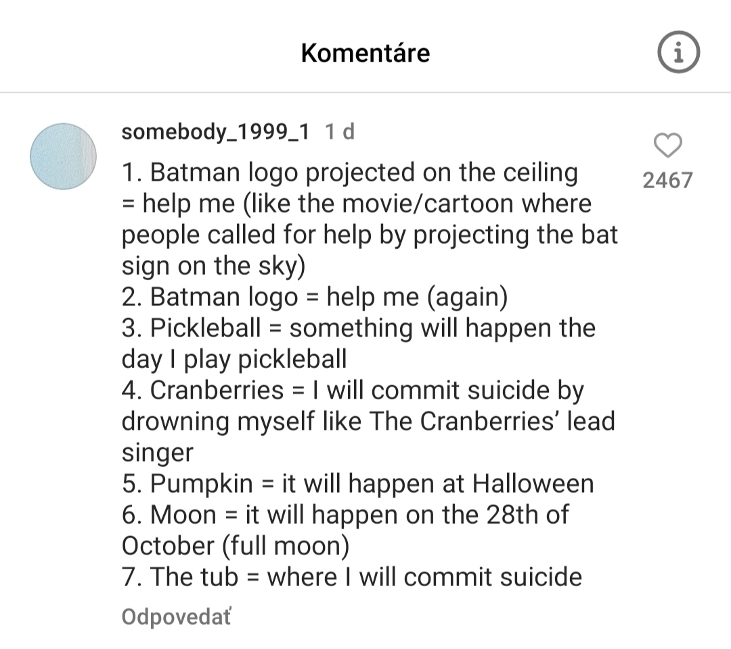The width and height of the screenshot is (731, 649).
Task: Click the line starting "6. Moon = it will happen"
Action: 345,515
